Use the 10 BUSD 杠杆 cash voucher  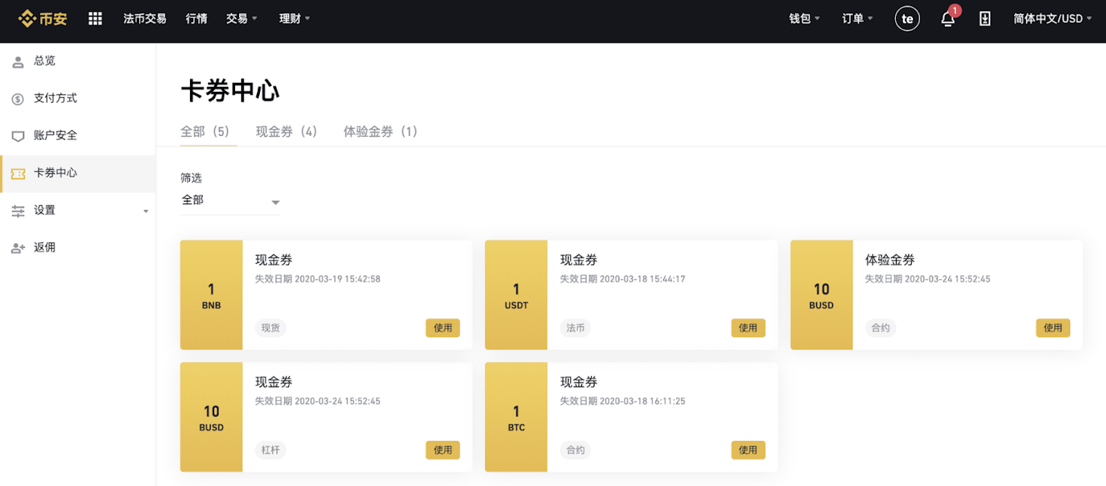443,450
